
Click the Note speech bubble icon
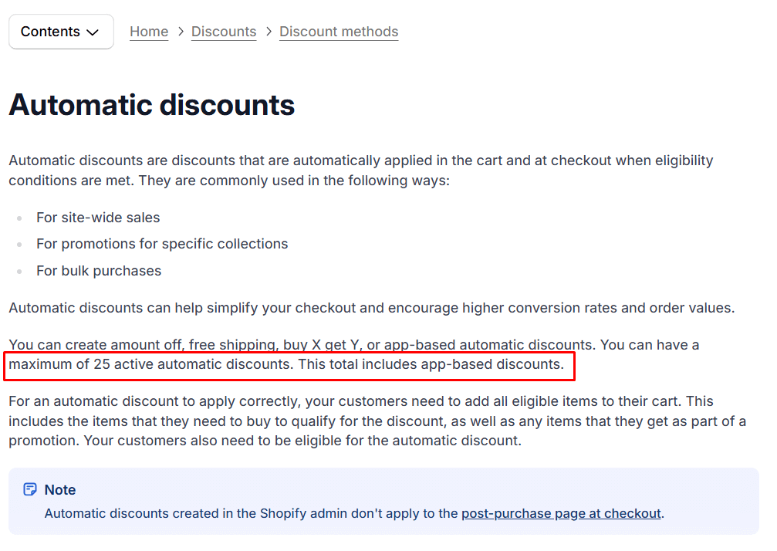click(29, 489)
